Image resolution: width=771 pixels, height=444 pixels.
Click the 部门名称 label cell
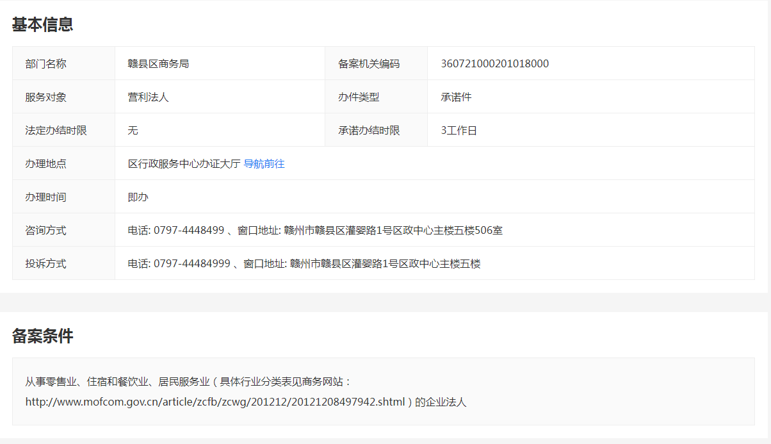63,63
